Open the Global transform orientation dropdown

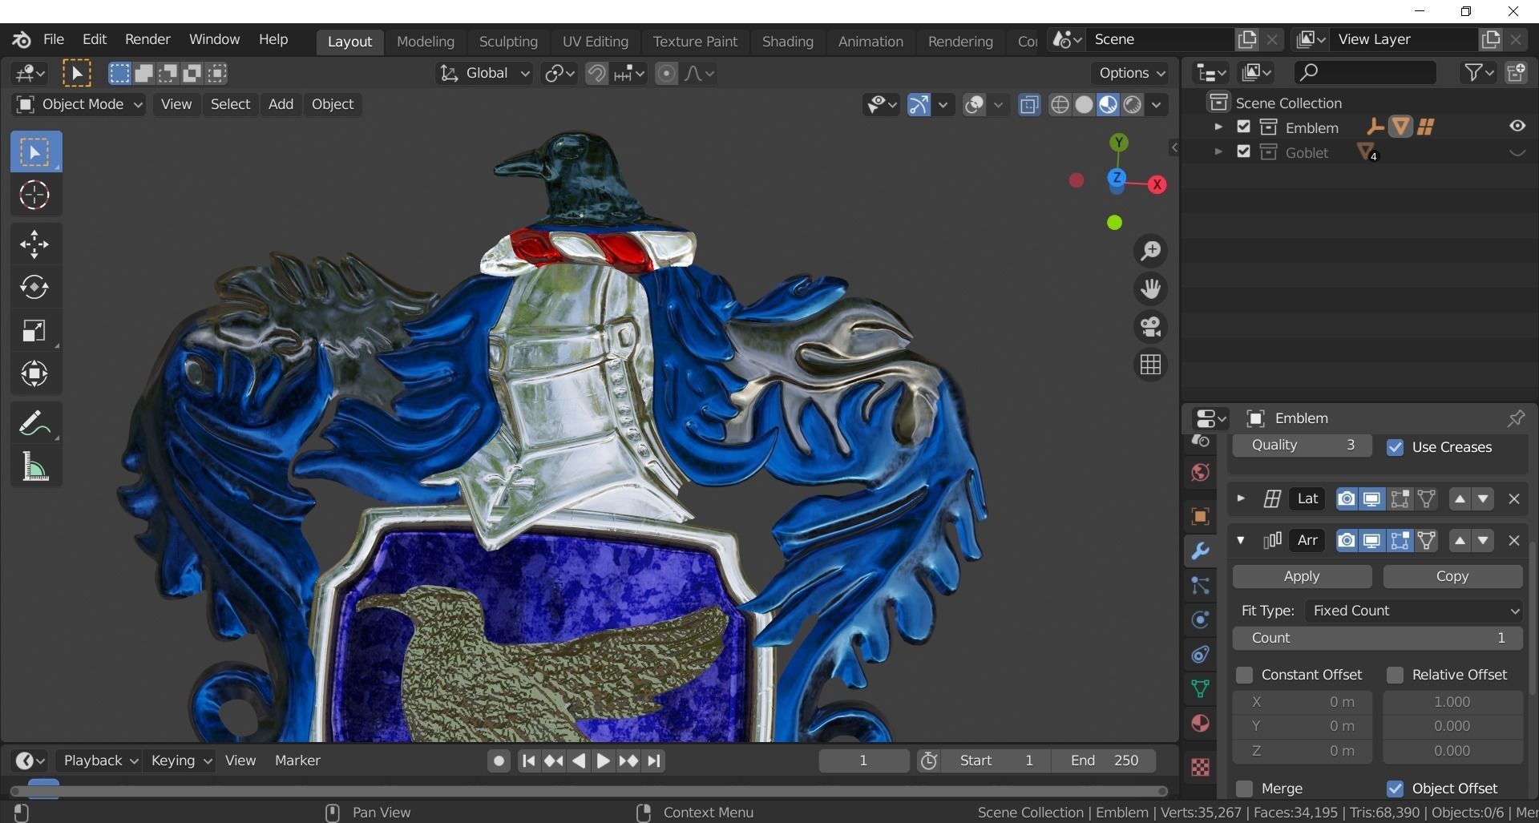pyautogui.click(x=484, y=74)
